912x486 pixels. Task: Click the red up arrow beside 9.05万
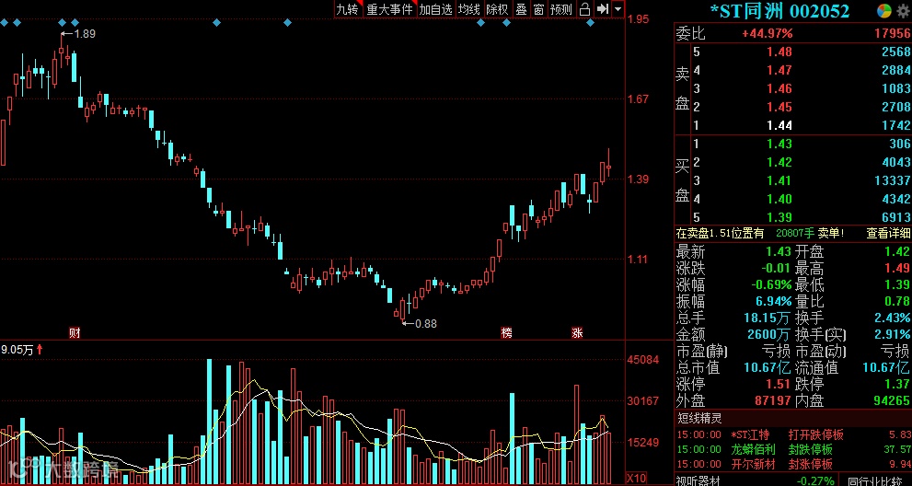pyautogui.click(x=40, y=350)
